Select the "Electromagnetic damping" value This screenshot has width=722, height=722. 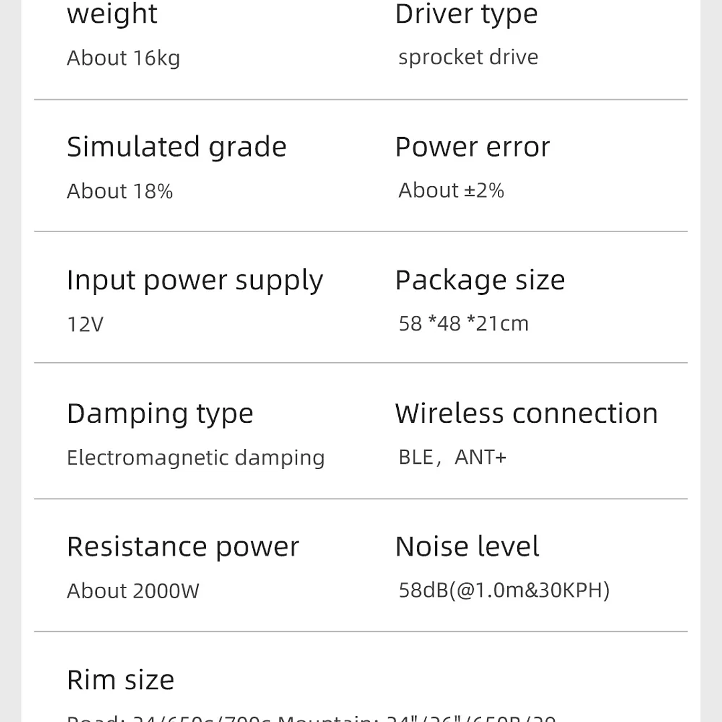coord(195,458)
